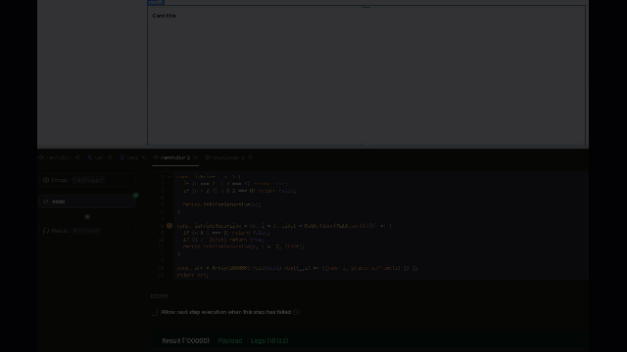Select the code step
627x352 pixels.
(87, 201)
